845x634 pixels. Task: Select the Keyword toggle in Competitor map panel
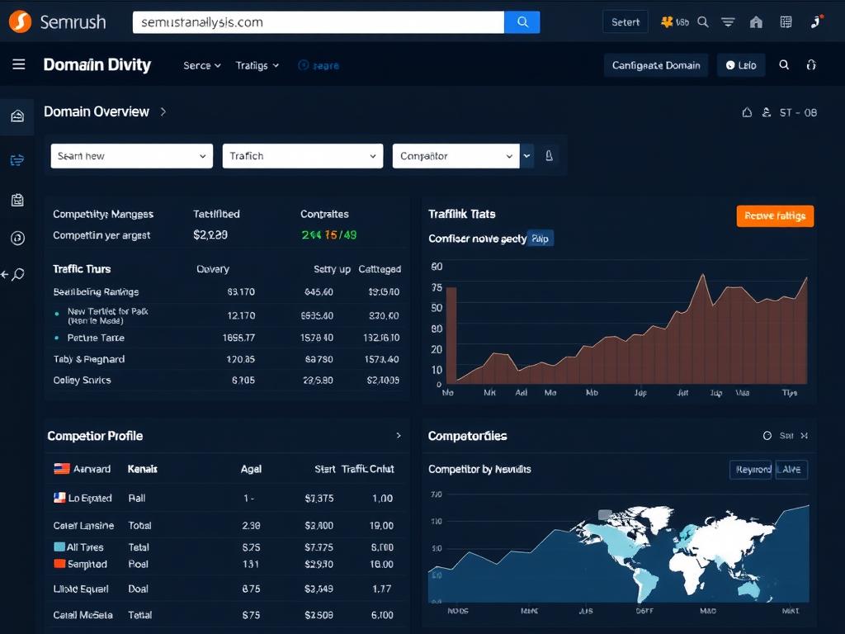(x=749, y=469)
